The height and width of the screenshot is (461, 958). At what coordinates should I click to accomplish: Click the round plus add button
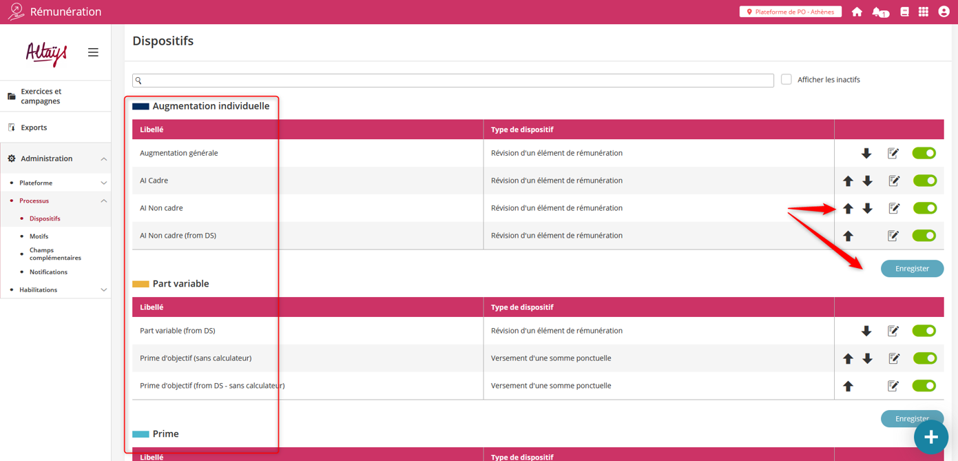(x=931, y=437)
